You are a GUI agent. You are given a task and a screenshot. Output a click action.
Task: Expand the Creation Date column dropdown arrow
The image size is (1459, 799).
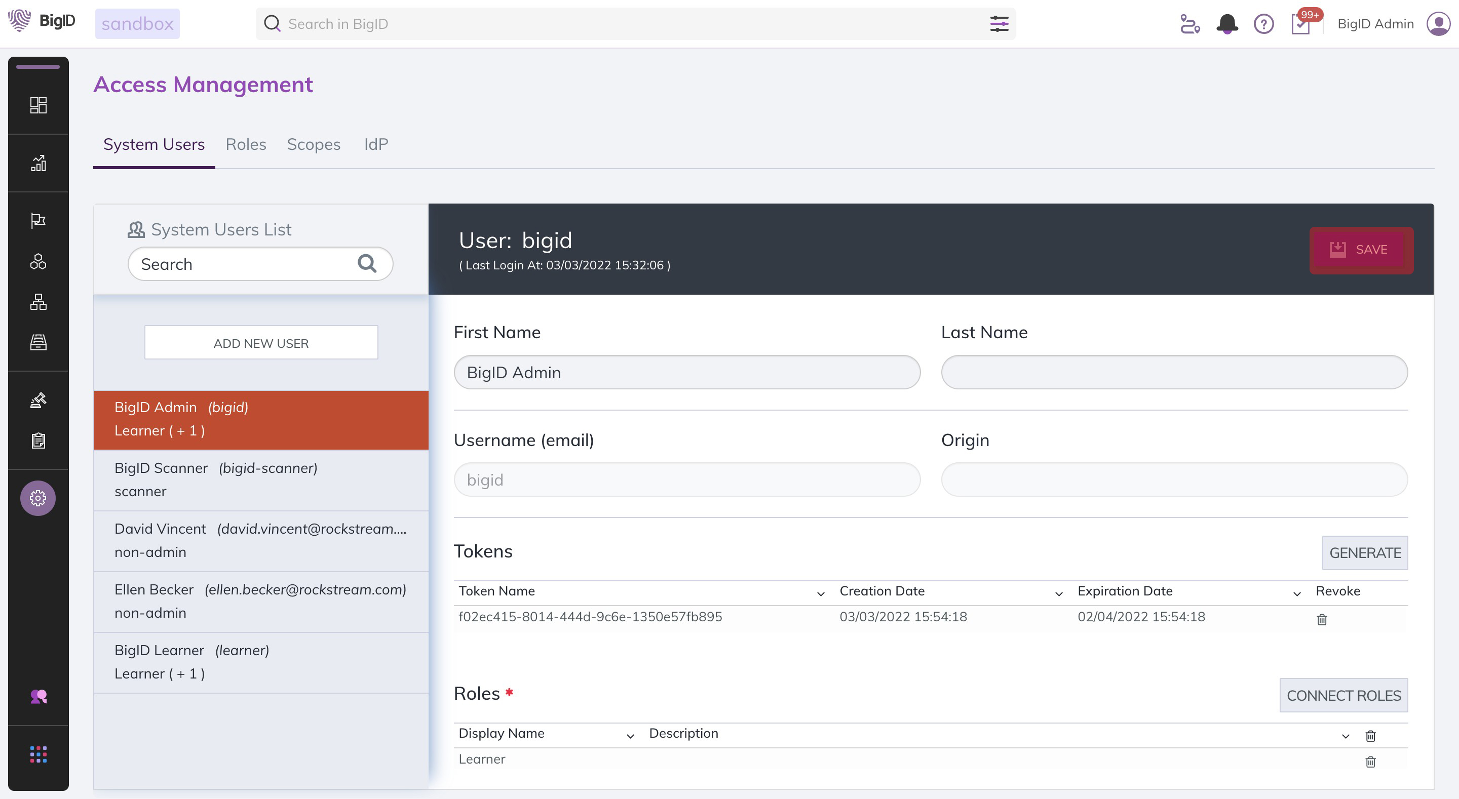pos(1059,593)
